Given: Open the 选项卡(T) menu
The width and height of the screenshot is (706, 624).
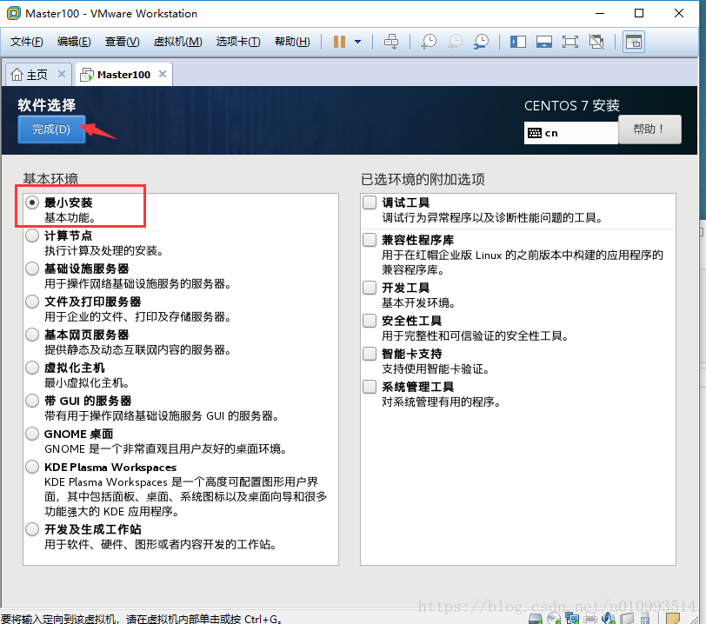Looking at the screenshot, I should tap(238, 42).
